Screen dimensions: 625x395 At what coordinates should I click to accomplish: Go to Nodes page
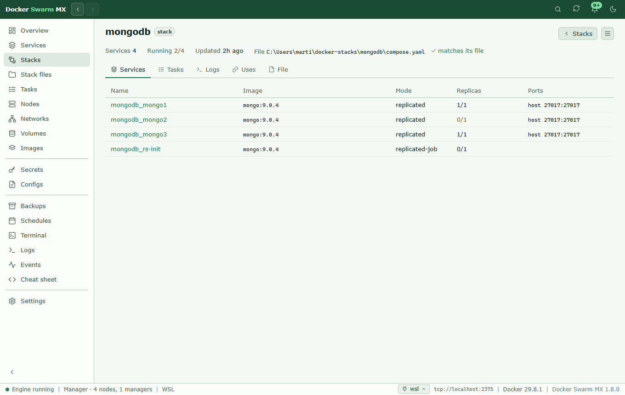point(47,104)
